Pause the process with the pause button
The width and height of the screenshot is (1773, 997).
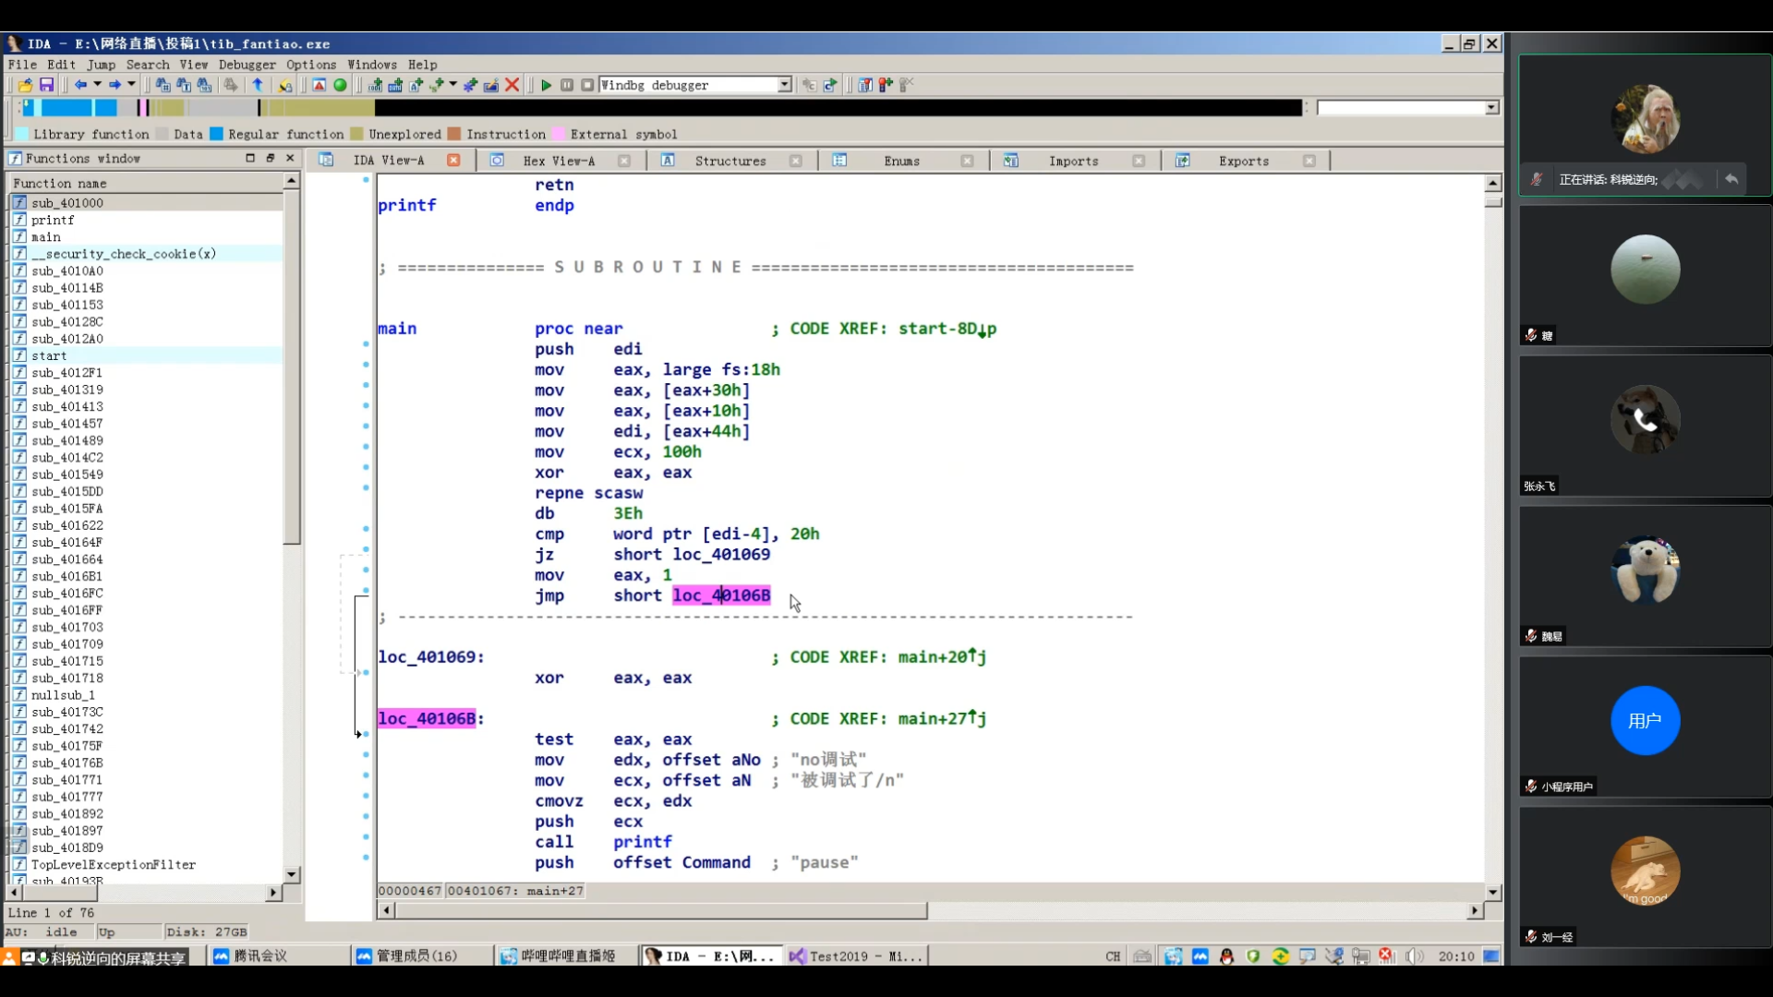(x=567, y=85)
